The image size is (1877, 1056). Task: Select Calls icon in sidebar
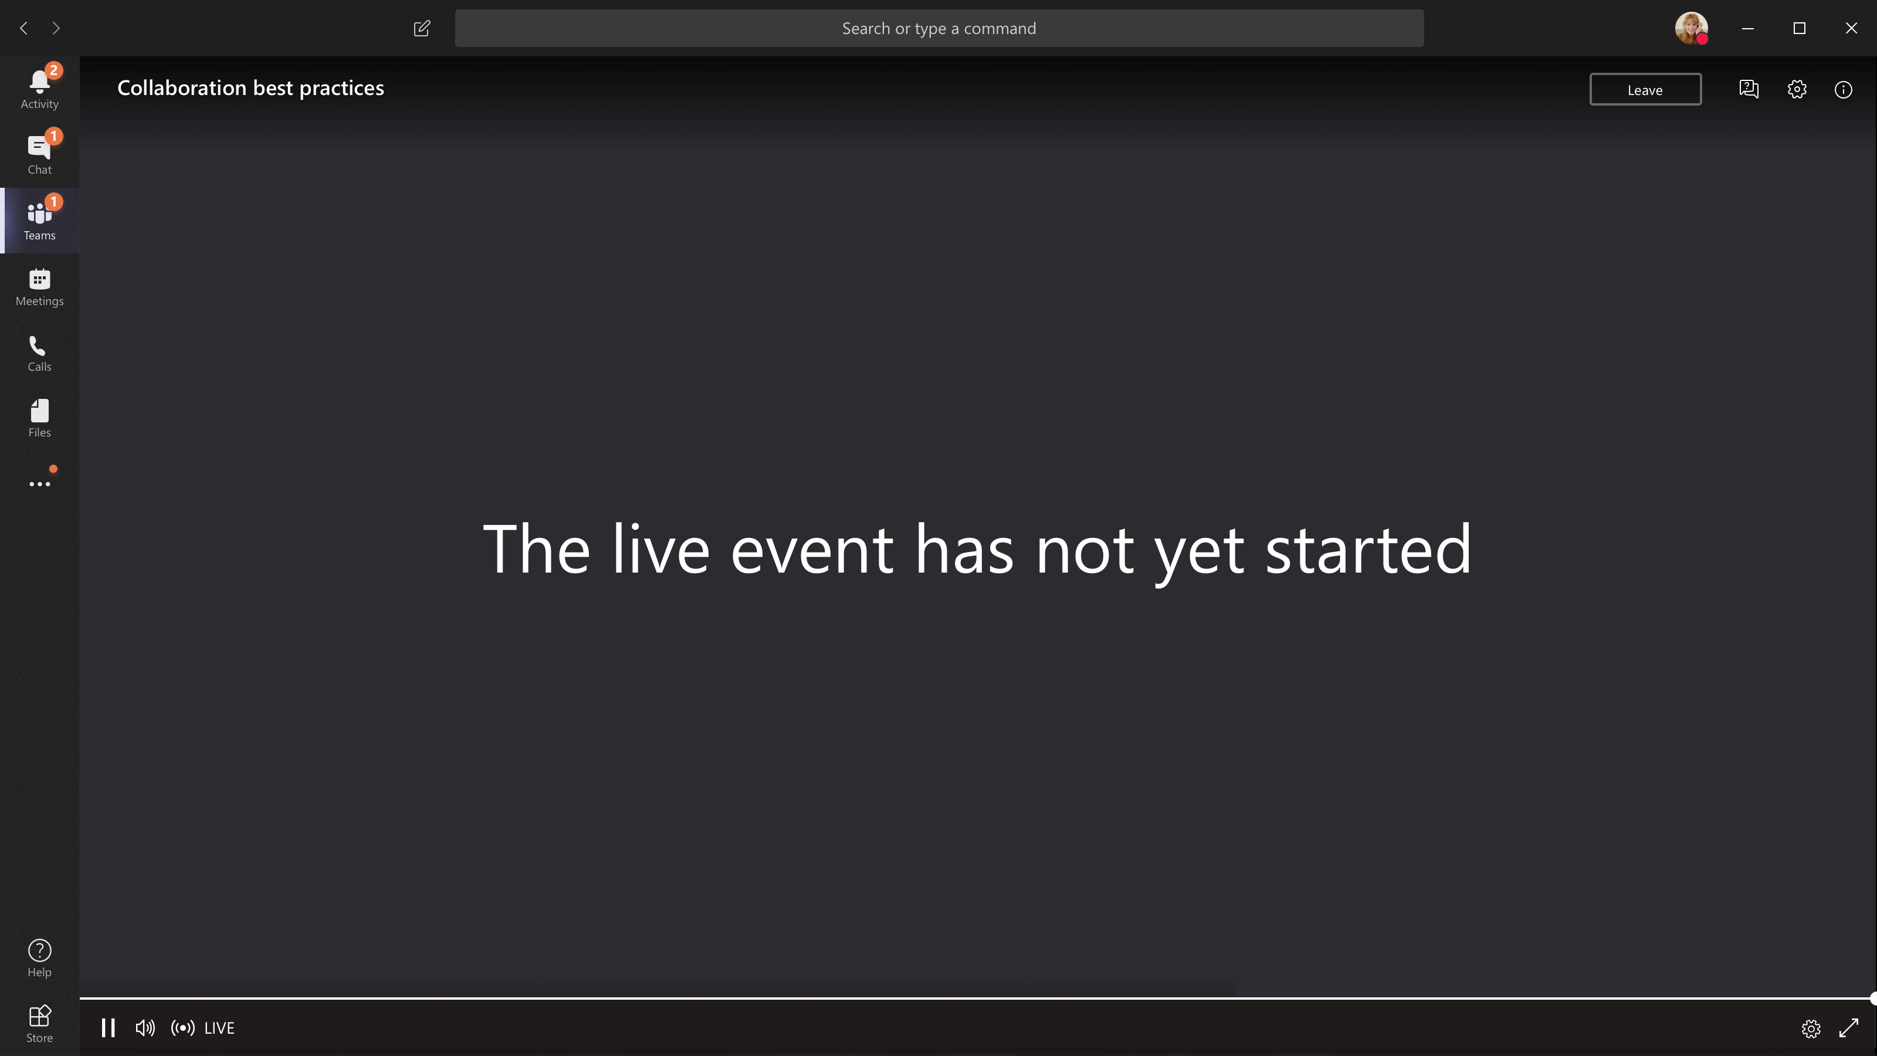pos(39,351)
